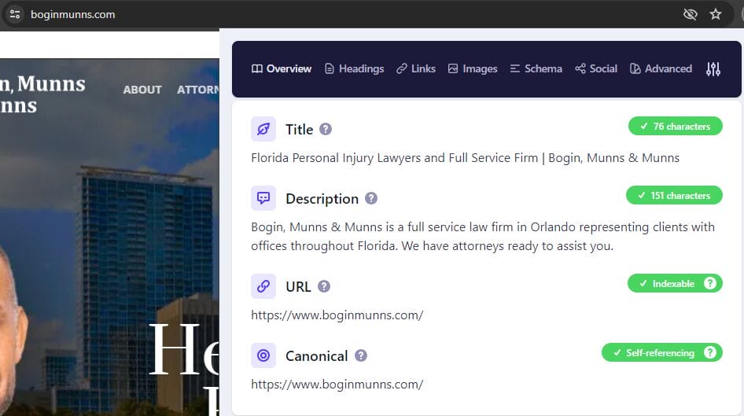Open the ABOUT menu on the website

coord(142,90)
